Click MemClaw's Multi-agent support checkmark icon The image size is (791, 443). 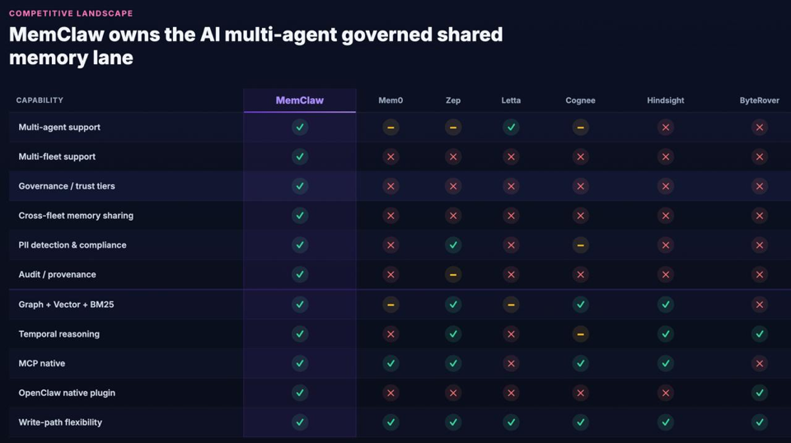click(x=300, y=127)
